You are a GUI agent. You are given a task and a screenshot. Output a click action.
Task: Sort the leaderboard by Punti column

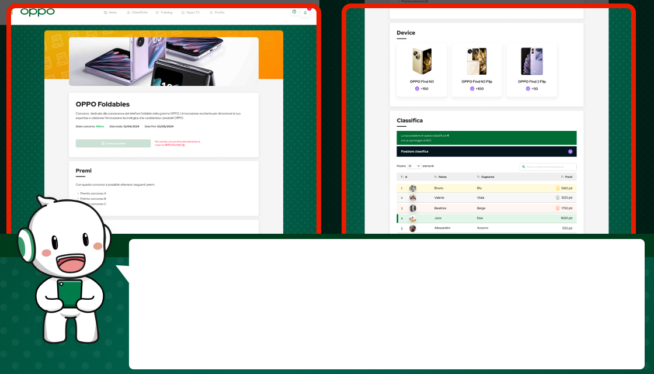pos(566,176)
